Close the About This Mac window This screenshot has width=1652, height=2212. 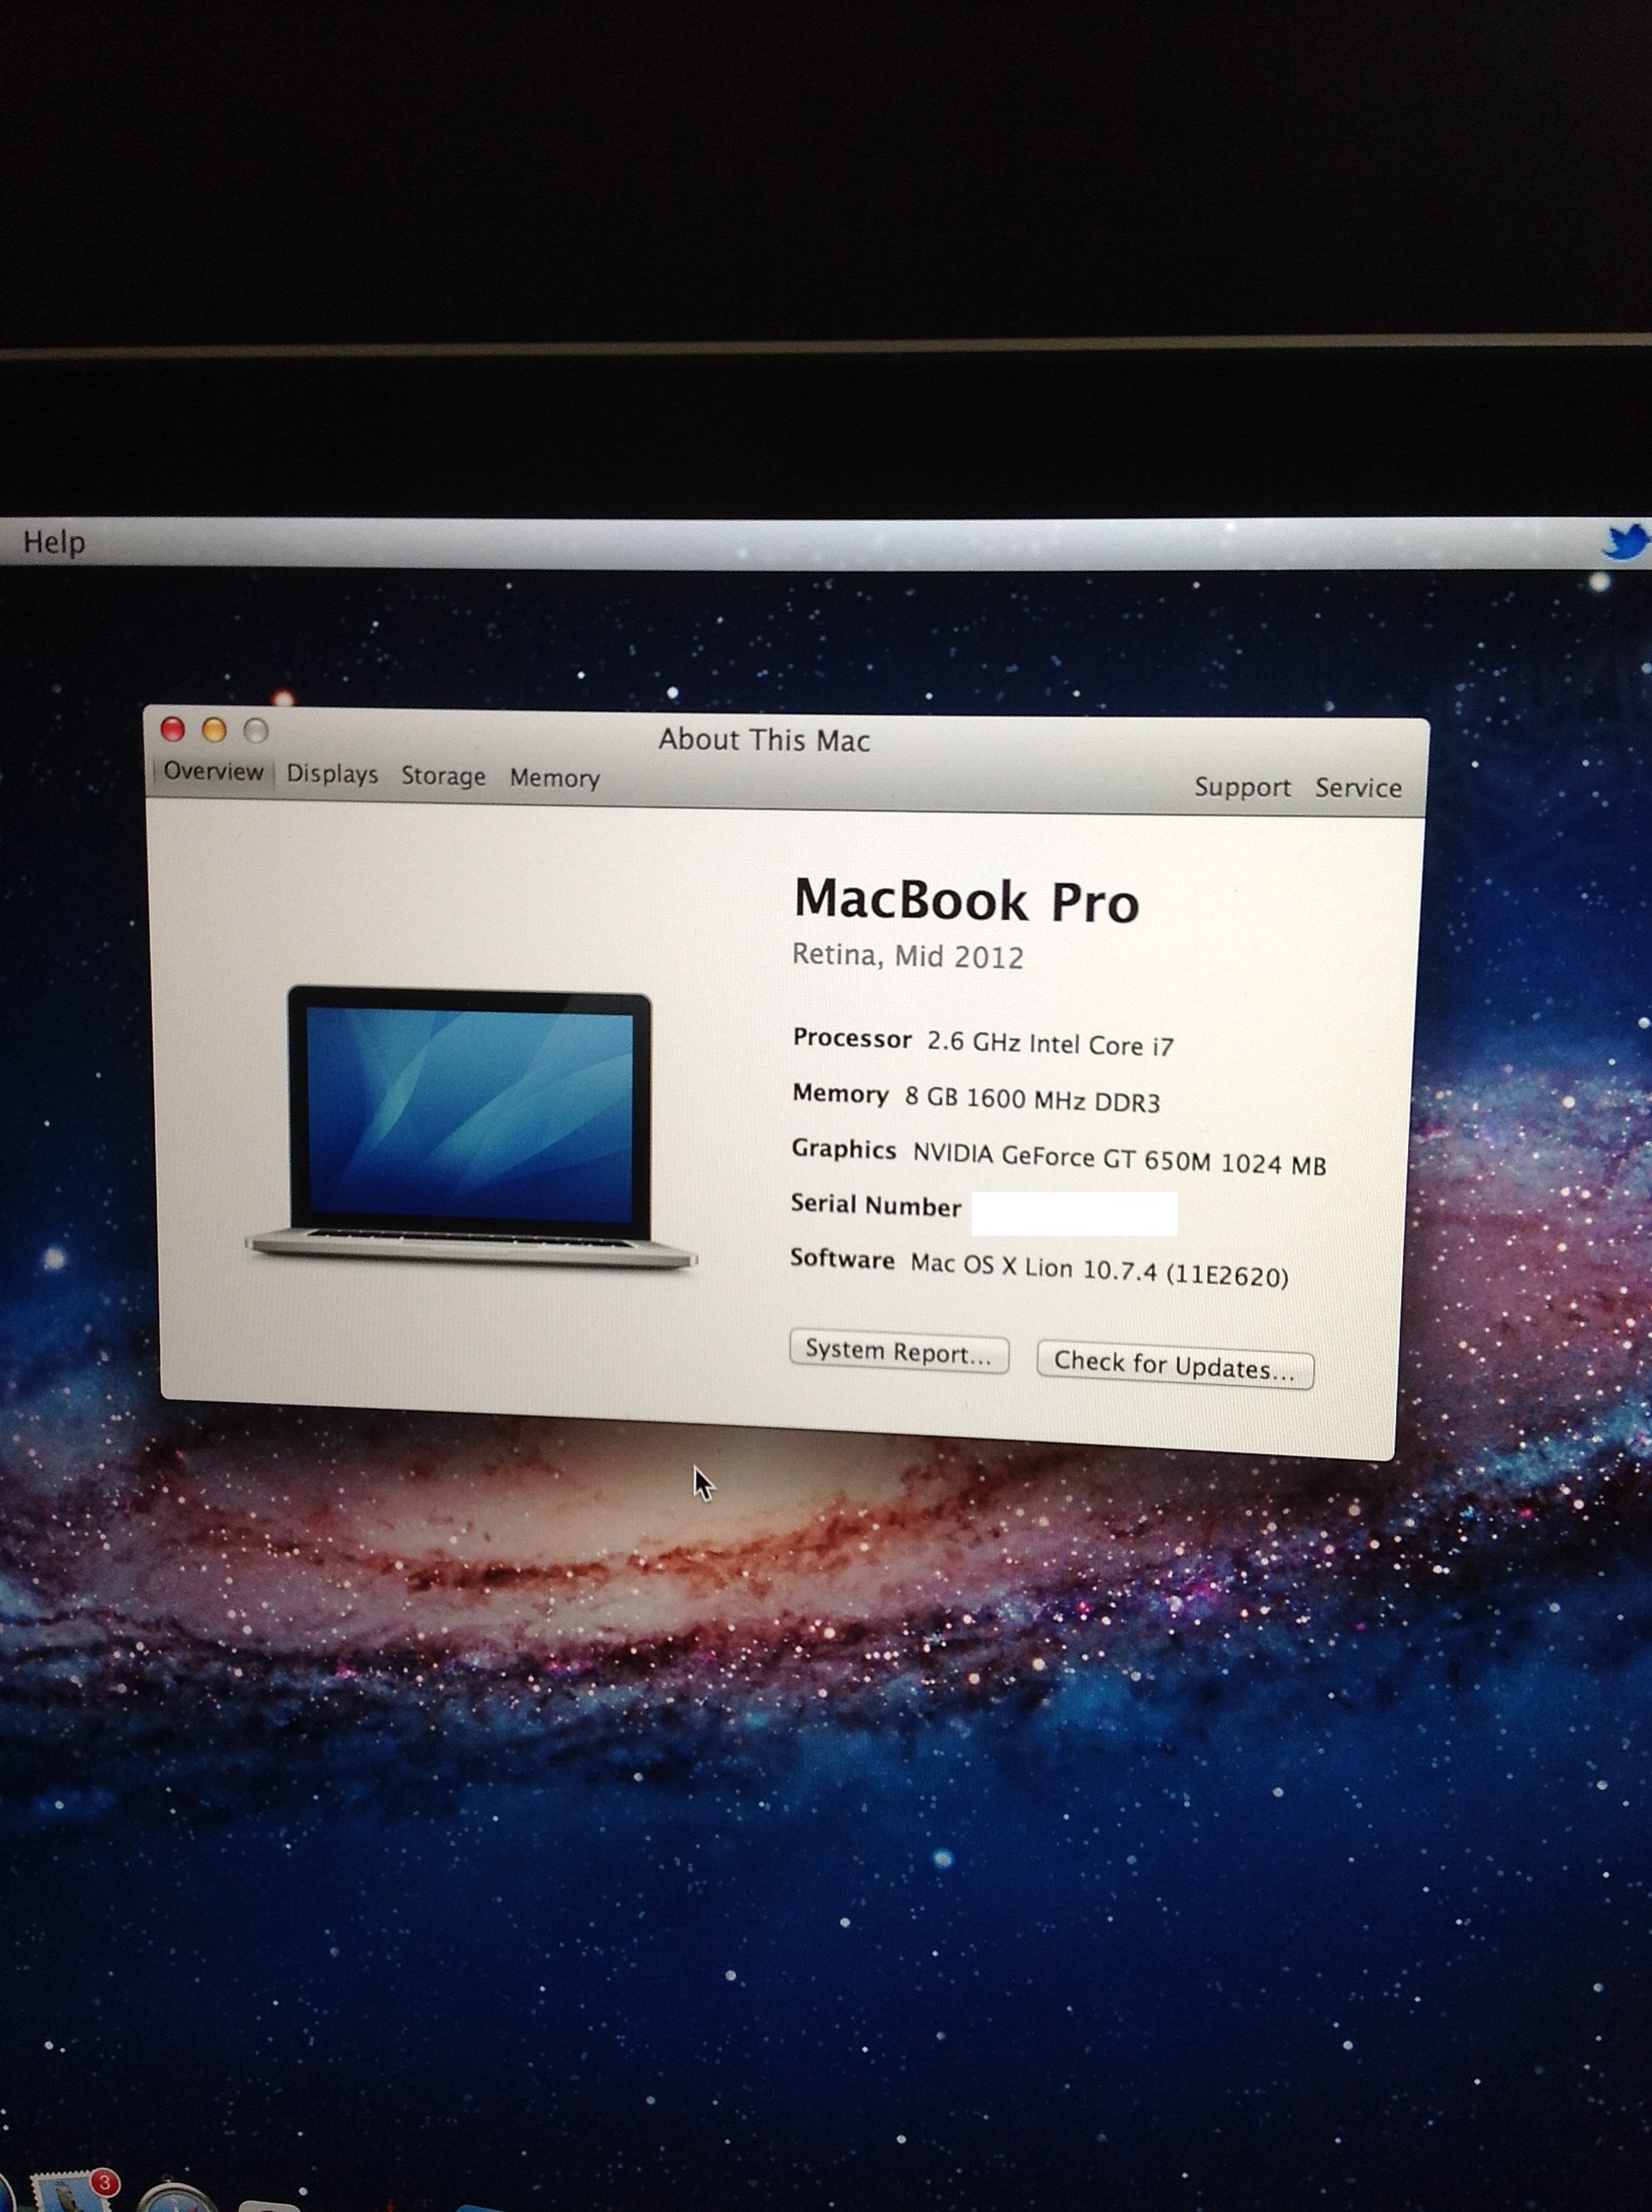pyautogui.click(x=173, y=729)
